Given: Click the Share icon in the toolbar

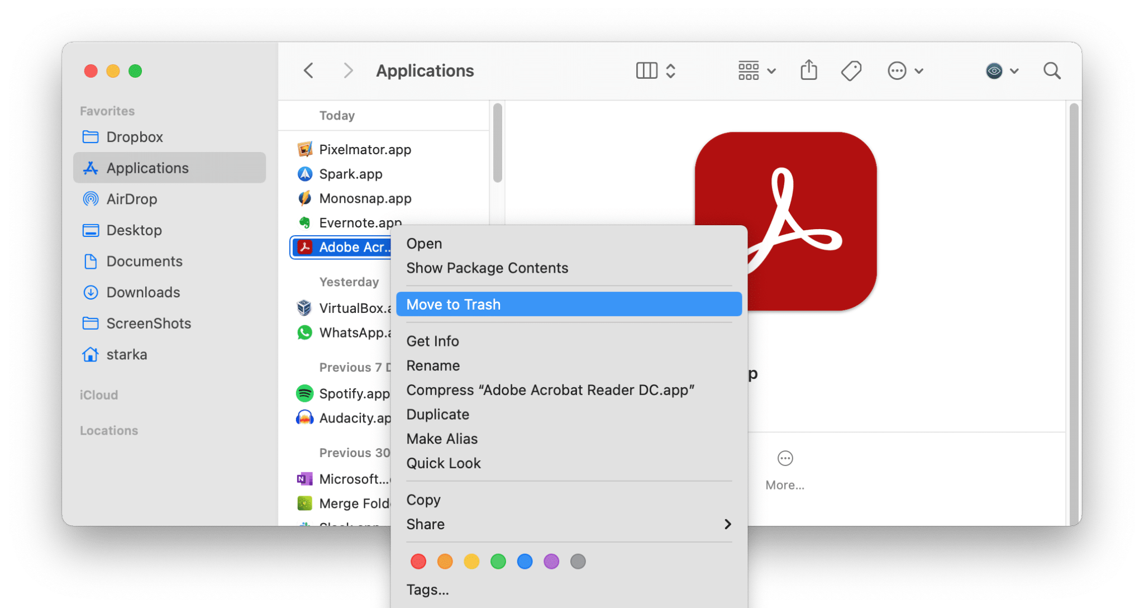Looking at the screenshot, I should (808, 70).
